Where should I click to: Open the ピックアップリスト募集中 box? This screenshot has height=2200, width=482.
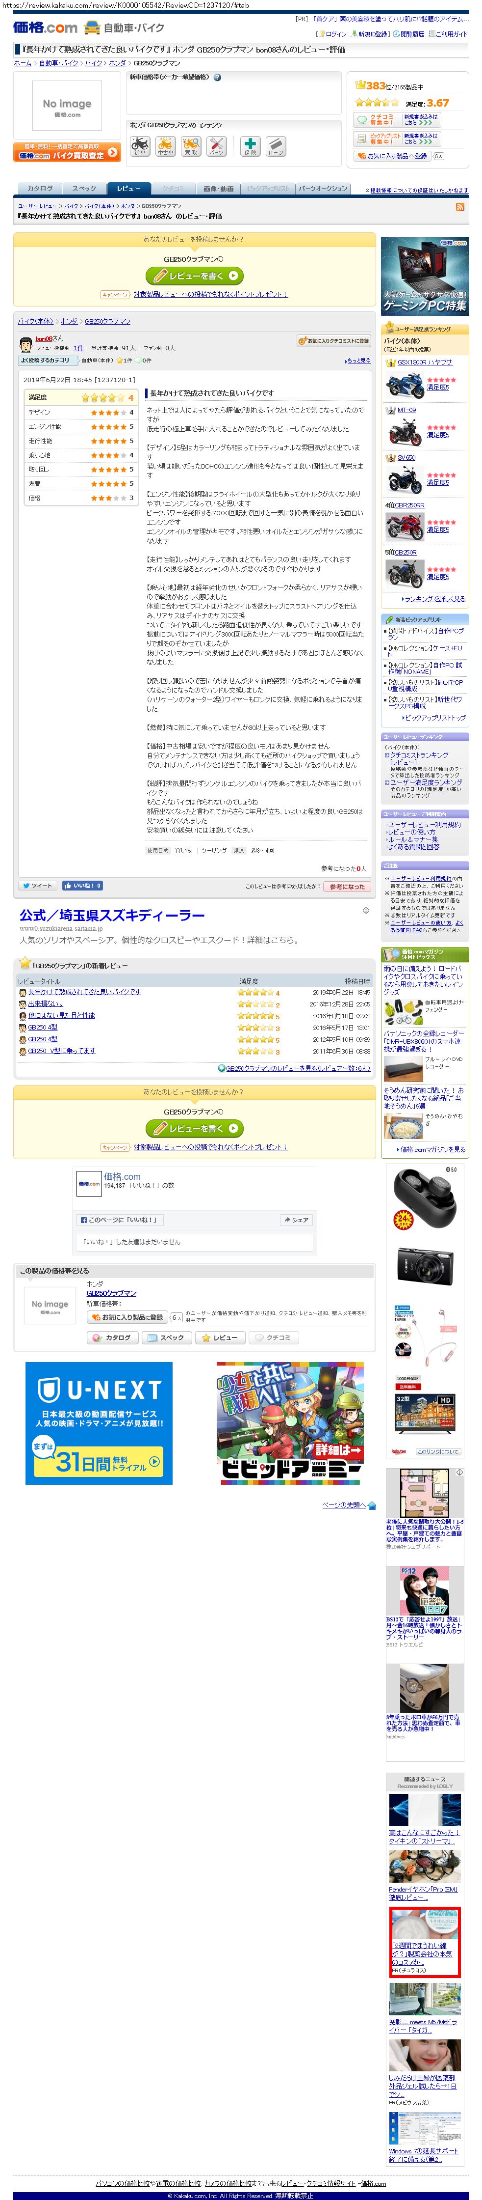pos(397,139)
